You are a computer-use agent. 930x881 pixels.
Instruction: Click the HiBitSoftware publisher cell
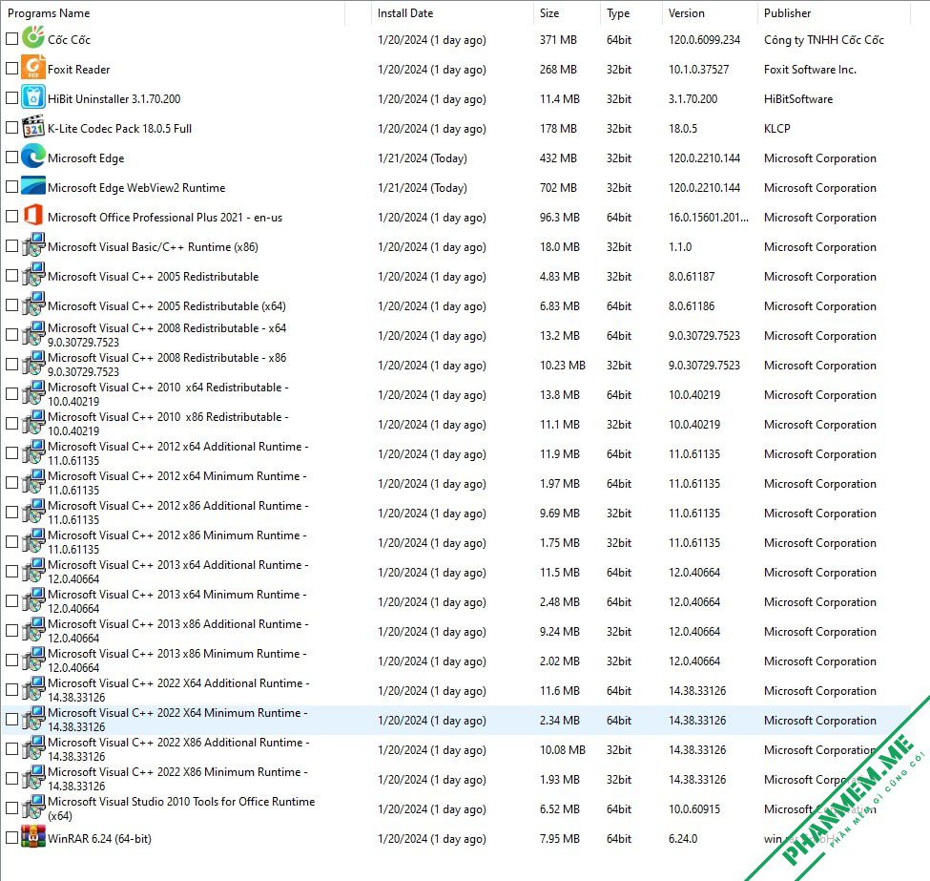[x=797, y=99]
